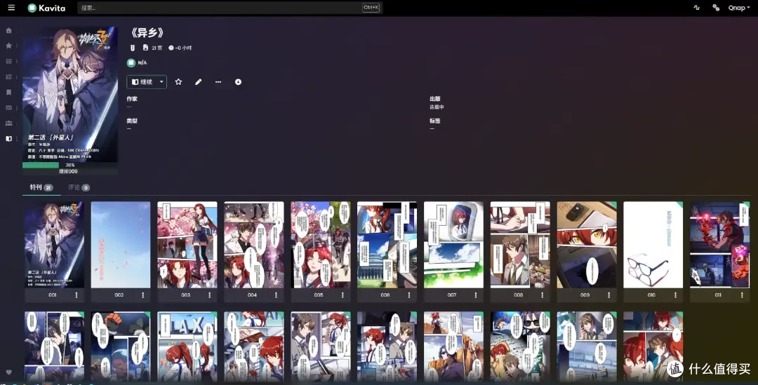Click the 作家 writer label
758x385 pixels.
[x=132, y=99]
